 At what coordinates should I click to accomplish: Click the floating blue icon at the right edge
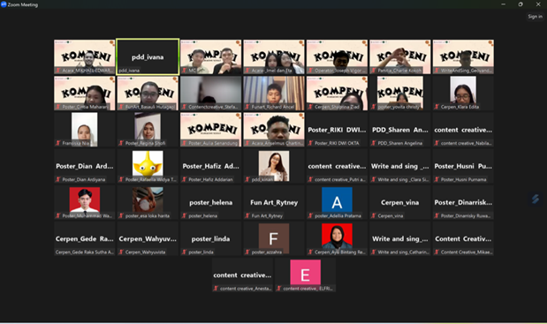coord(536,199)
